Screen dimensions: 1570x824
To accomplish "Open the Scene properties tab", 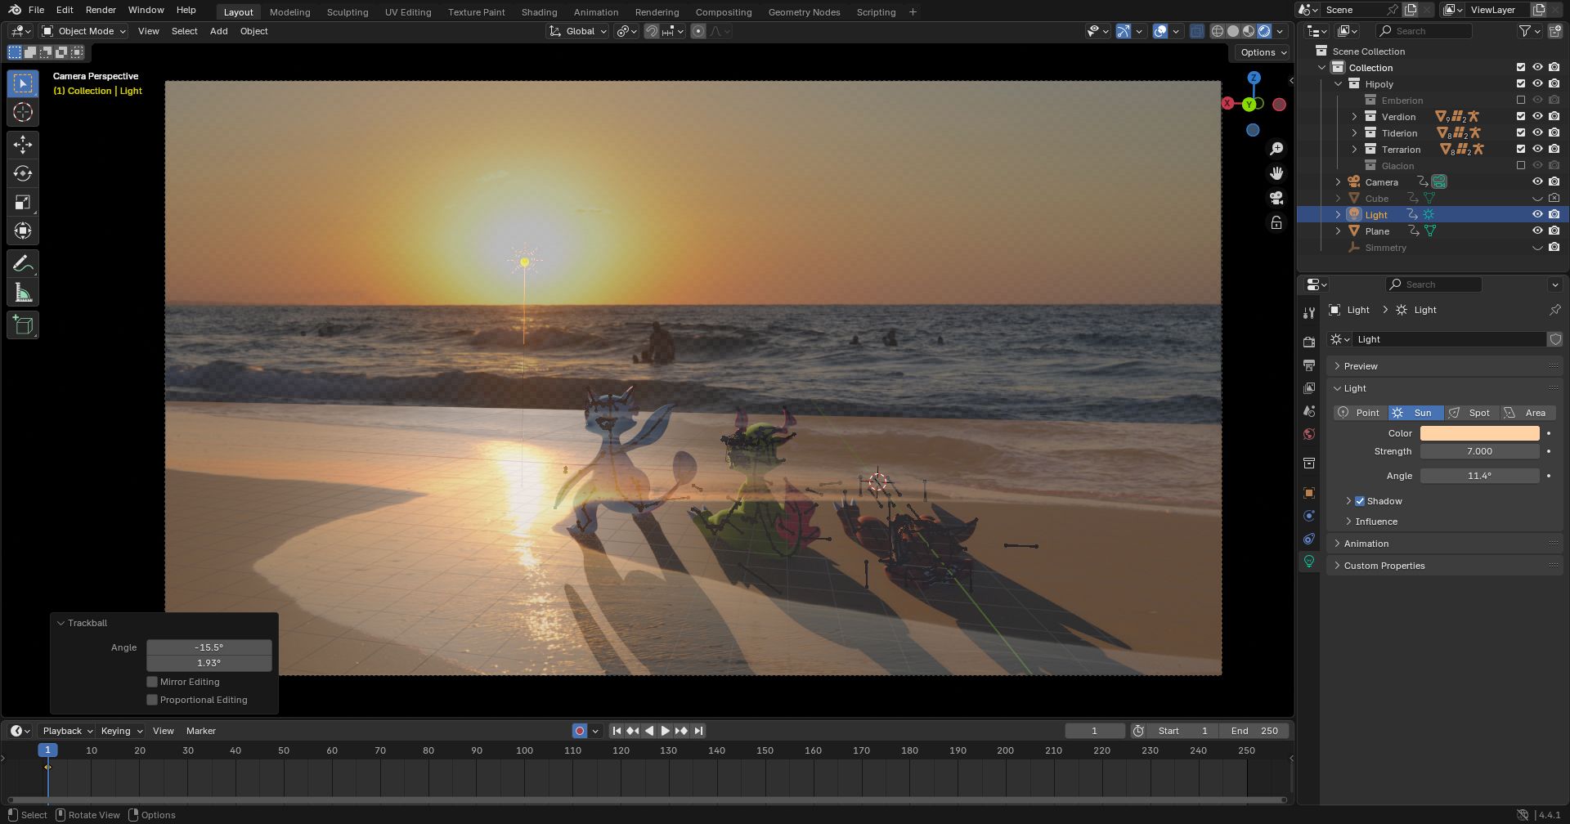I will coord(1309,410).
